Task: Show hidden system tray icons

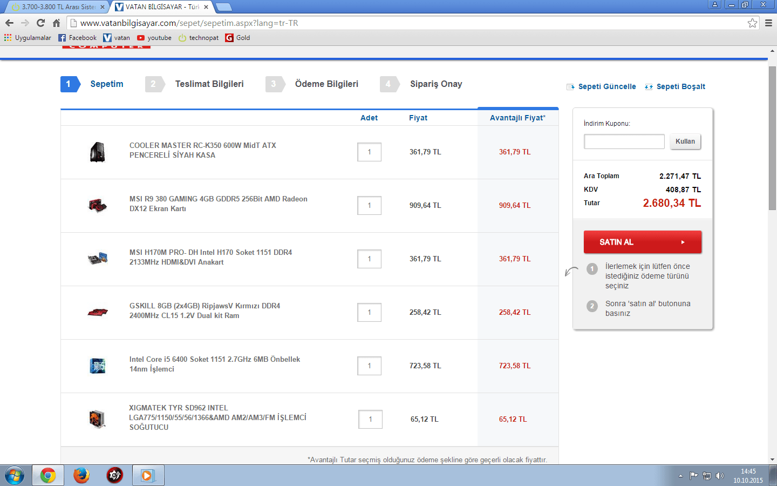Action: tap(680, 476)
